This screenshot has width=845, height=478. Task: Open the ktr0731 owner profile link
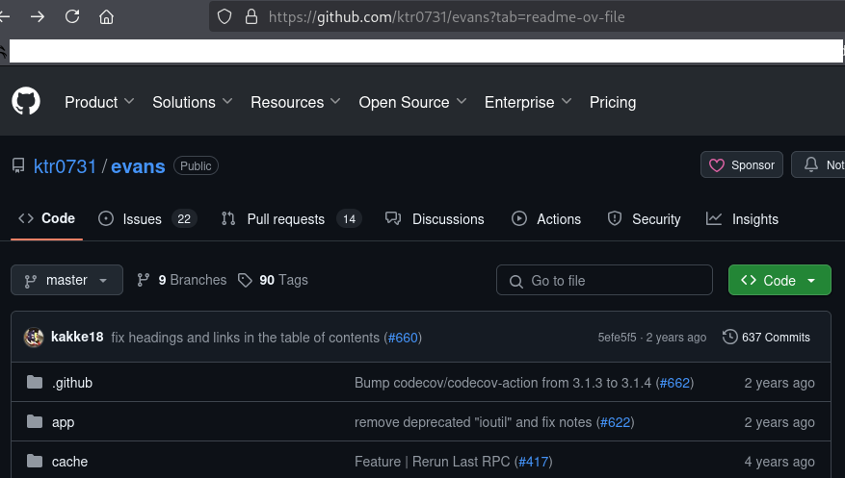coord(65,166)
